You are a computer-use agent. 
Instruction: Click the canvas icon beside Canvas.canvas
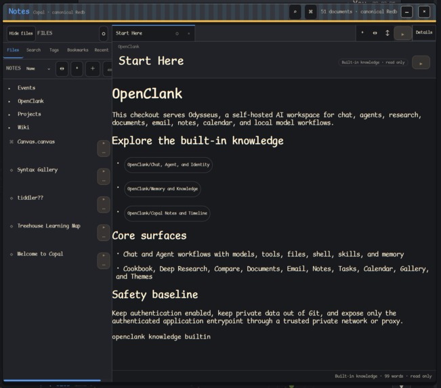pyautogui.click(x=12, y=142)
